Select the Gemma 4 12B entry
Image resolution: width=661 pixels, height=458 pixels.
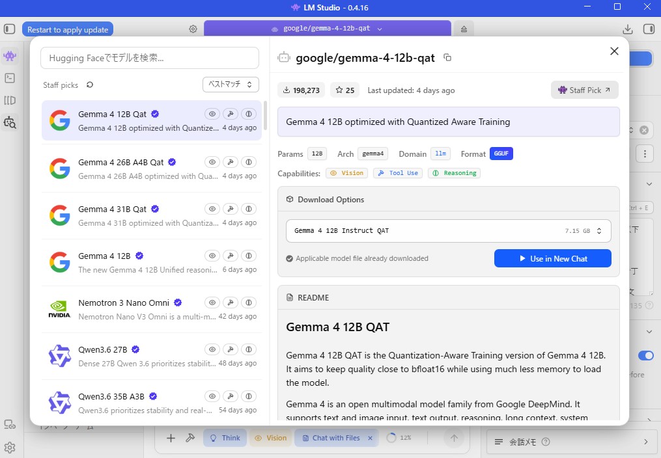151,262
